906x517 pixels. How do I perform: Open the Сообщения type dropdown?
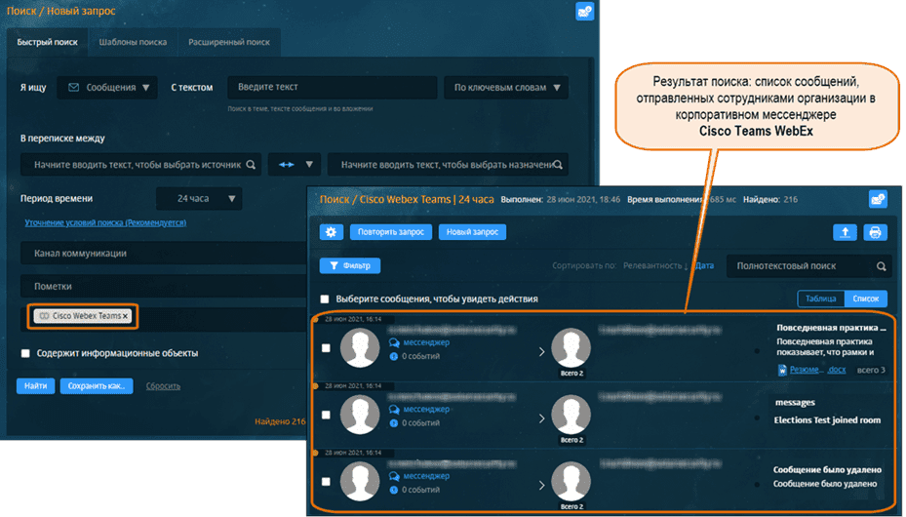coord(107,88)
